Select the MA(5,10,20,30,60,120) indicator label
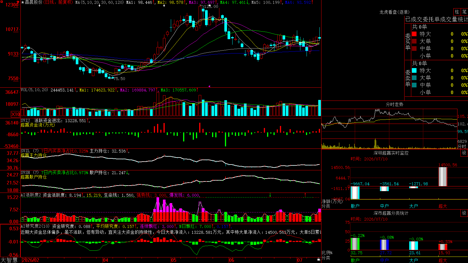This screenshot has width=468, height=263. 99,2
